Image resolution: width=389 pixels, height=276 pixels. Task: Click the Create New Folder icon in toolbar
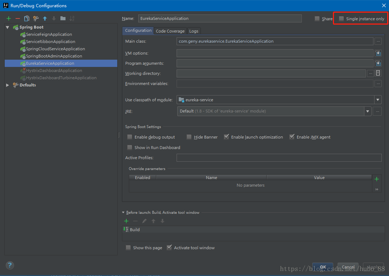pos(63,18)
